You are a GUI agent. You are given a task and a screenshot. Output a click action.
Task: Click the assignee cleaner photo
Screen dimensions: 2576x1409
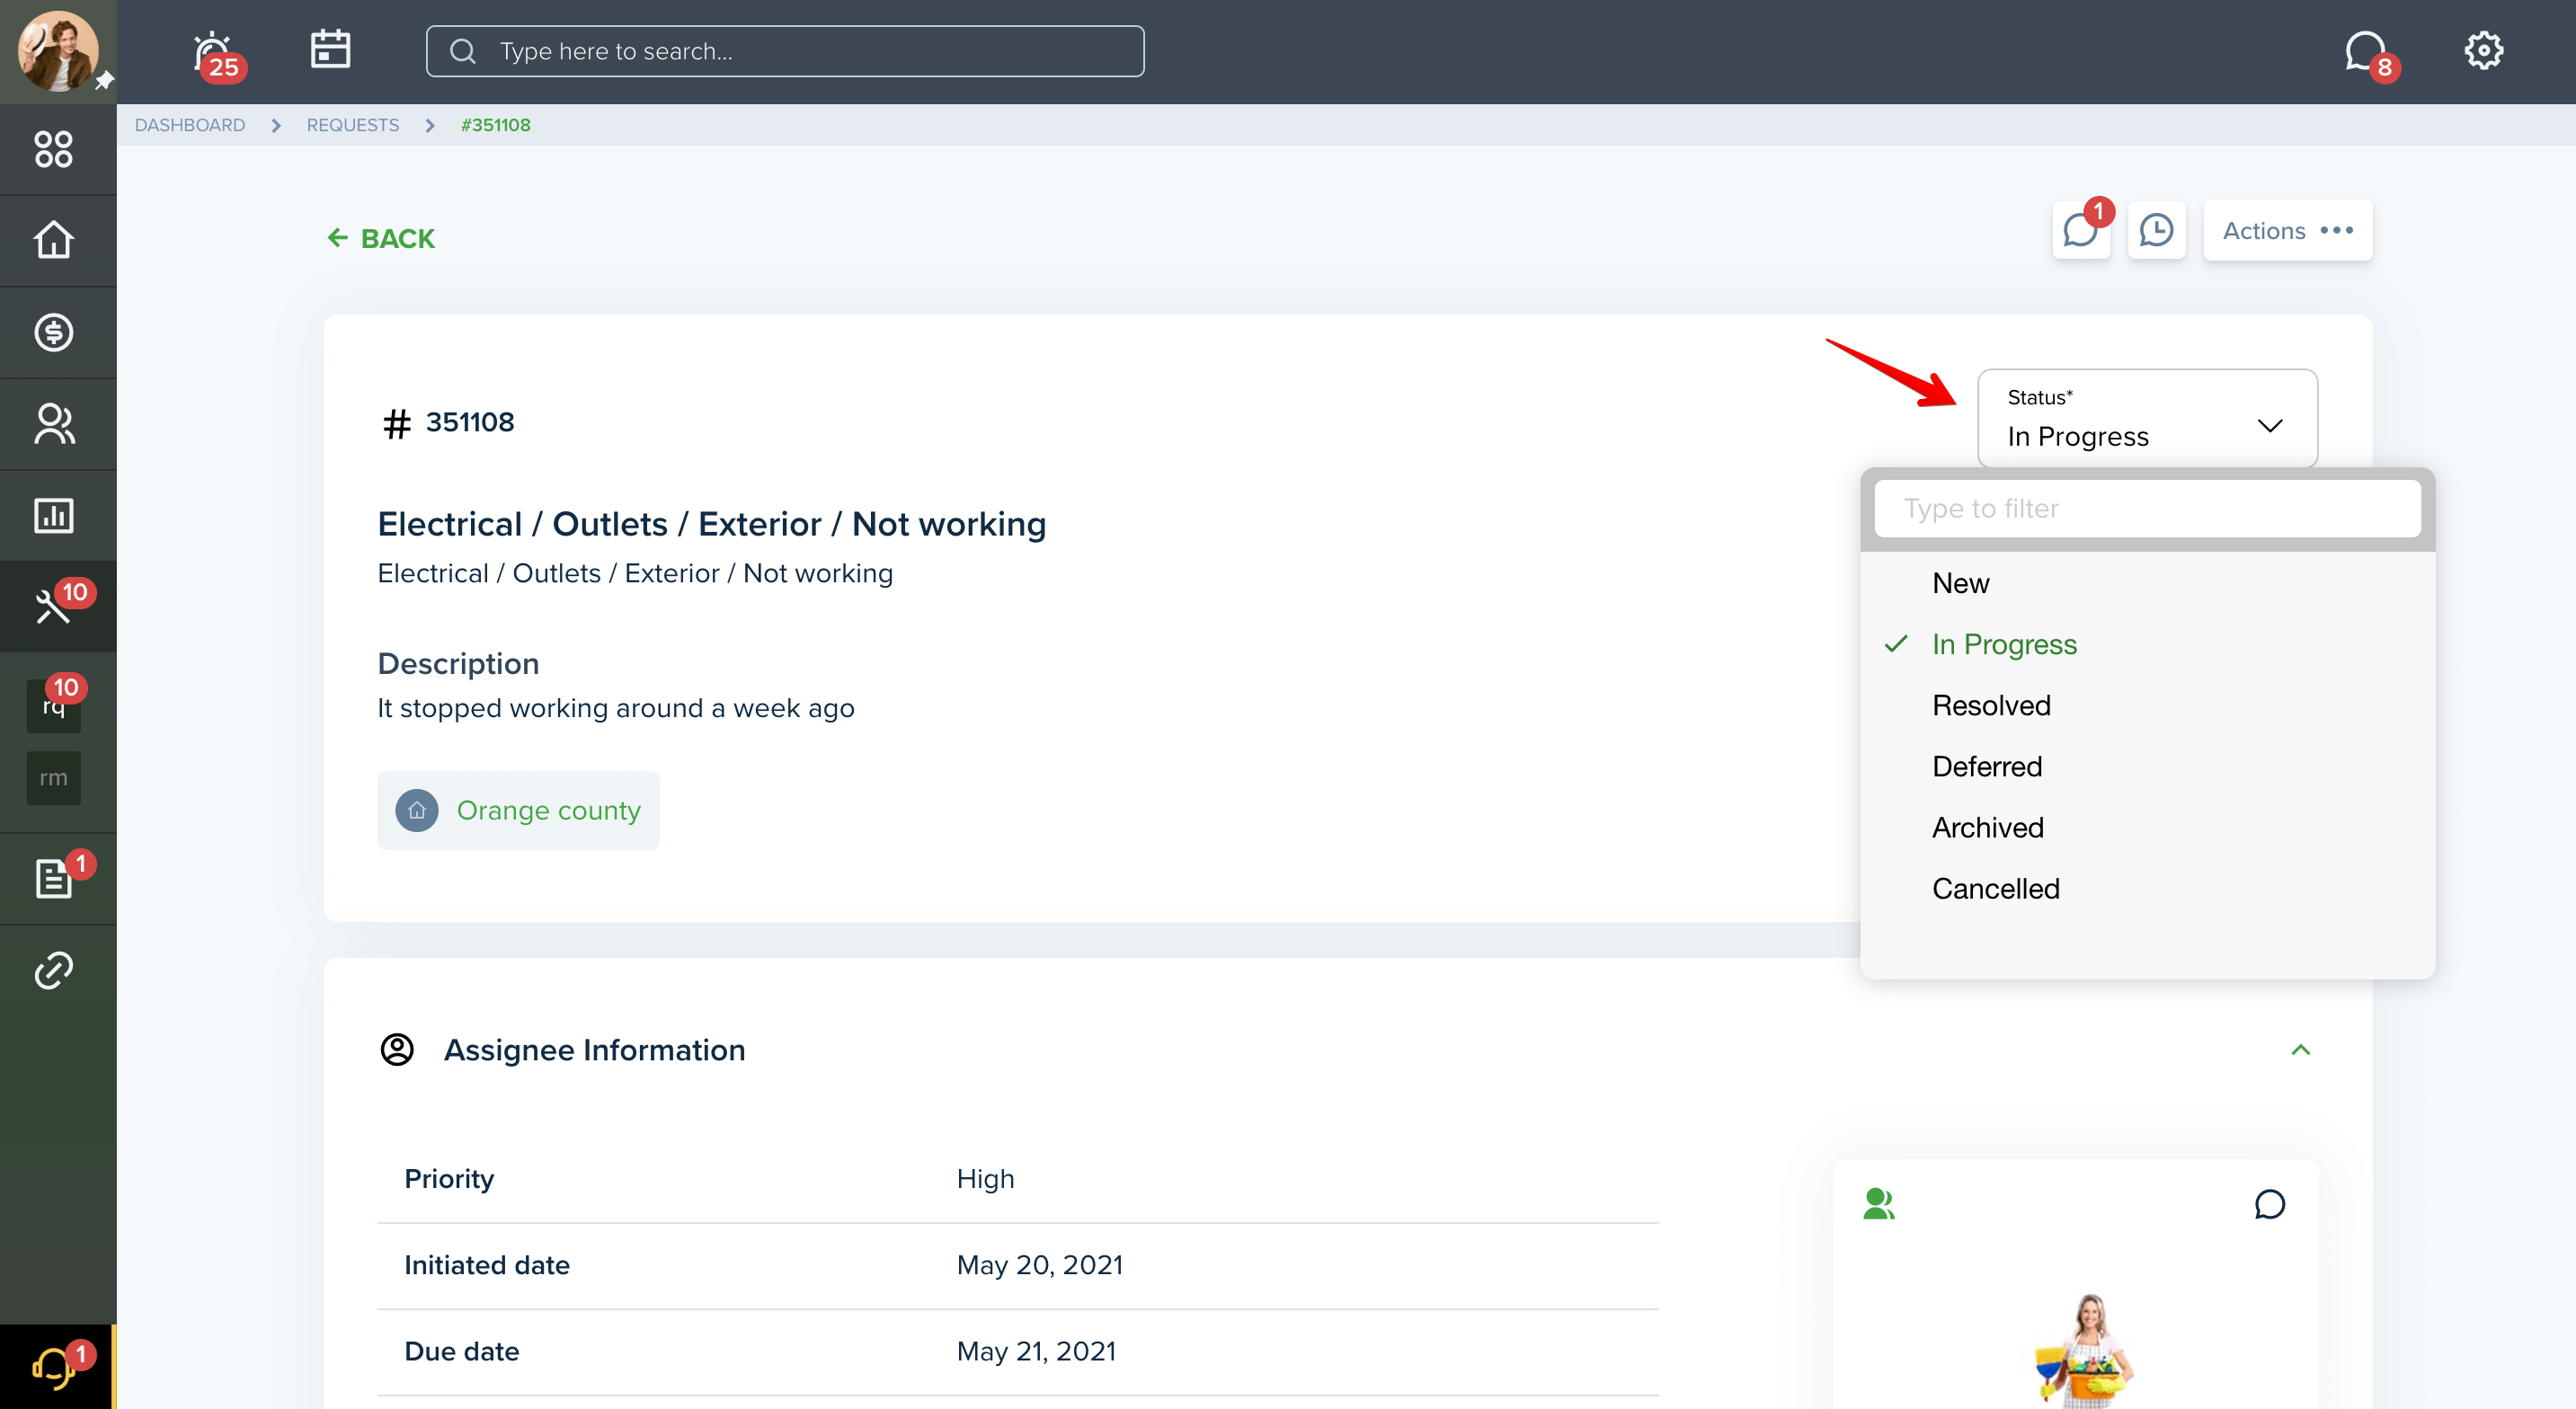click(x=2084, y=1350)
